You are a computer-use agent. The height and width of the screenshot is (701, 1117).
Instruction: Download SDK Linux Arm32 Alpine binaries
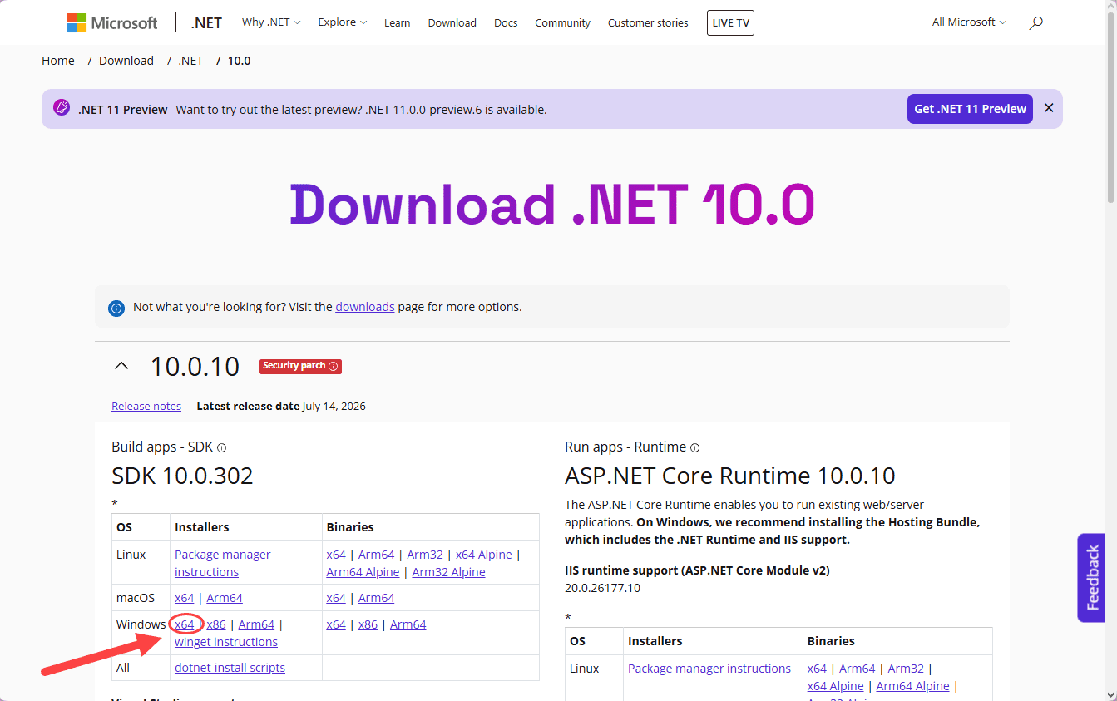click(x=449, y=572)
